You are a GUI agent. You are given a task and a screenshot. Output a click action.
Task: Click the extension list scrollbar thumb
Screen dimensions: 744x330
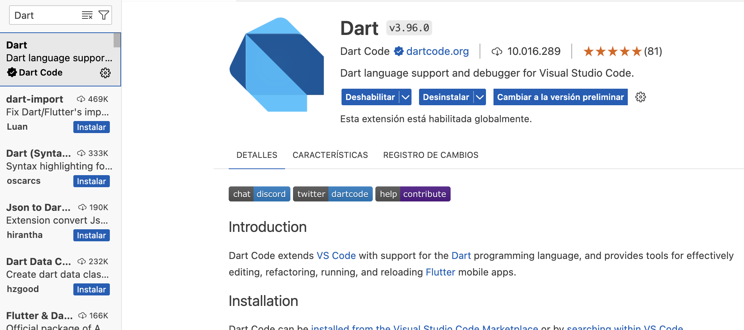pyautogui.click(x=117, y=40)
